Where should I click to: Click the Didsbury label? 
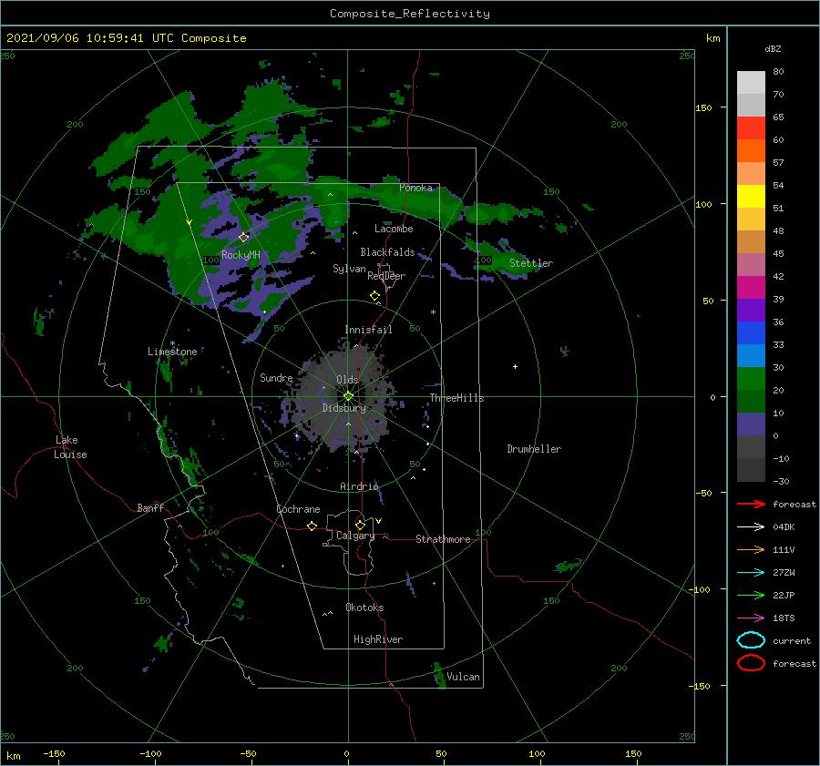click(343, 408)
